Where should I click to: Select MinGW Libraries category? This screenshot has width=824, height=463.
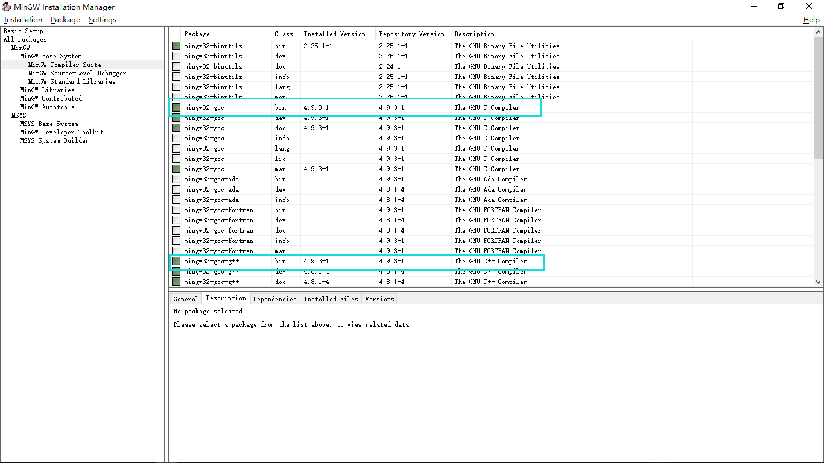tap(47, 90)
